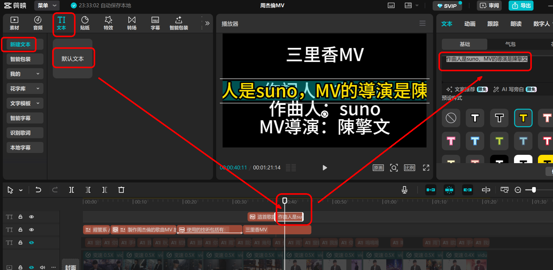
Task: Open the 音频 audio tab
Action: 38,23
